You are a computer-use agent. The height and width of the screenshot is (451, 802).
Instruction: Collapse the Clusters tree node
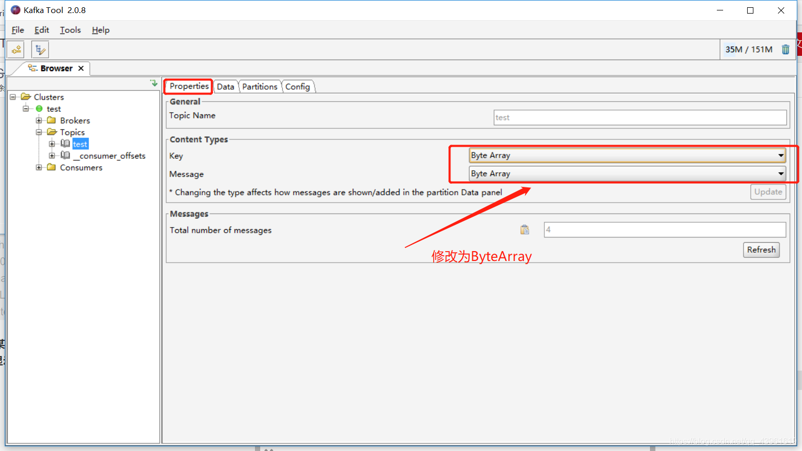[x=13, y=97]
